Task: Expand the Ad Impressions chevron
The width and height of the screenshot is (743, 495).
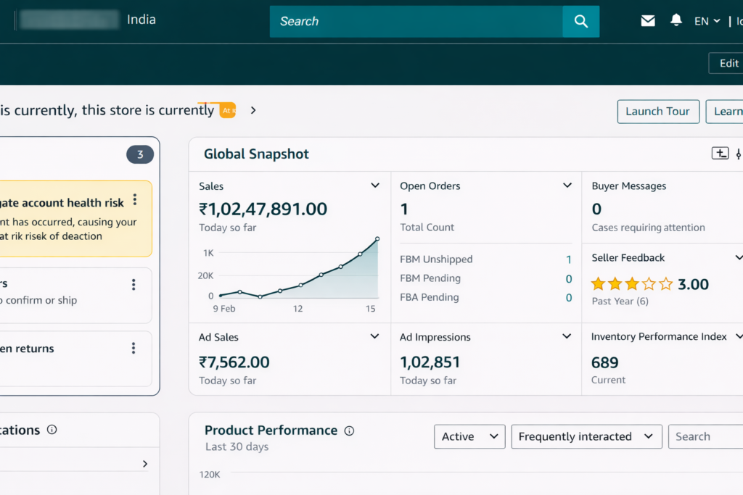Action: tap(567, 336)
